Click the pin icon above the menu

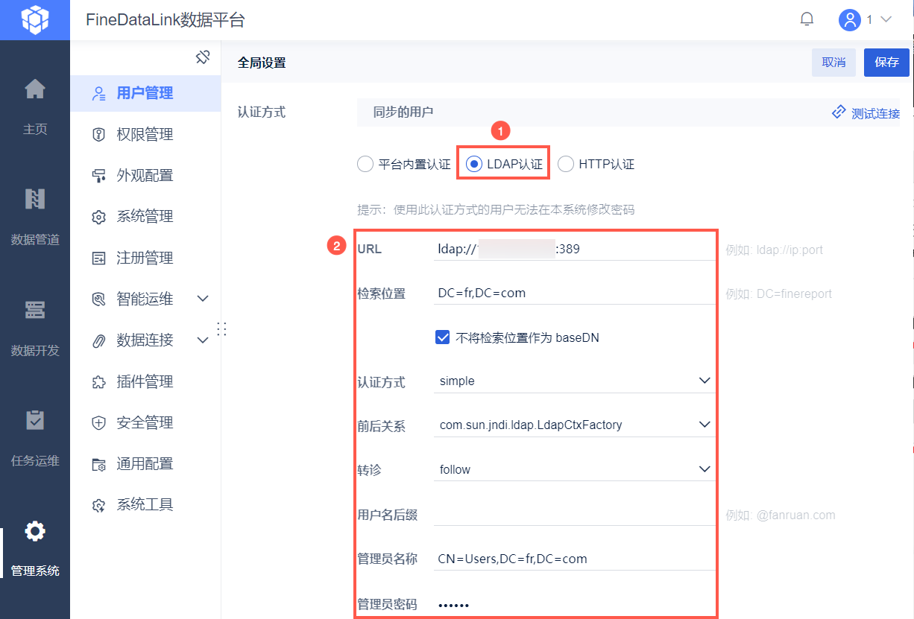tap(203, 57)
